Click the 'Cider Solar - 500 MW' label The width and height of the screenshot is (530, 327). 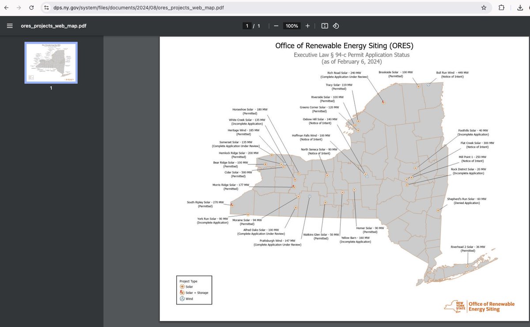pyautogui.click(x=238, y=172)
